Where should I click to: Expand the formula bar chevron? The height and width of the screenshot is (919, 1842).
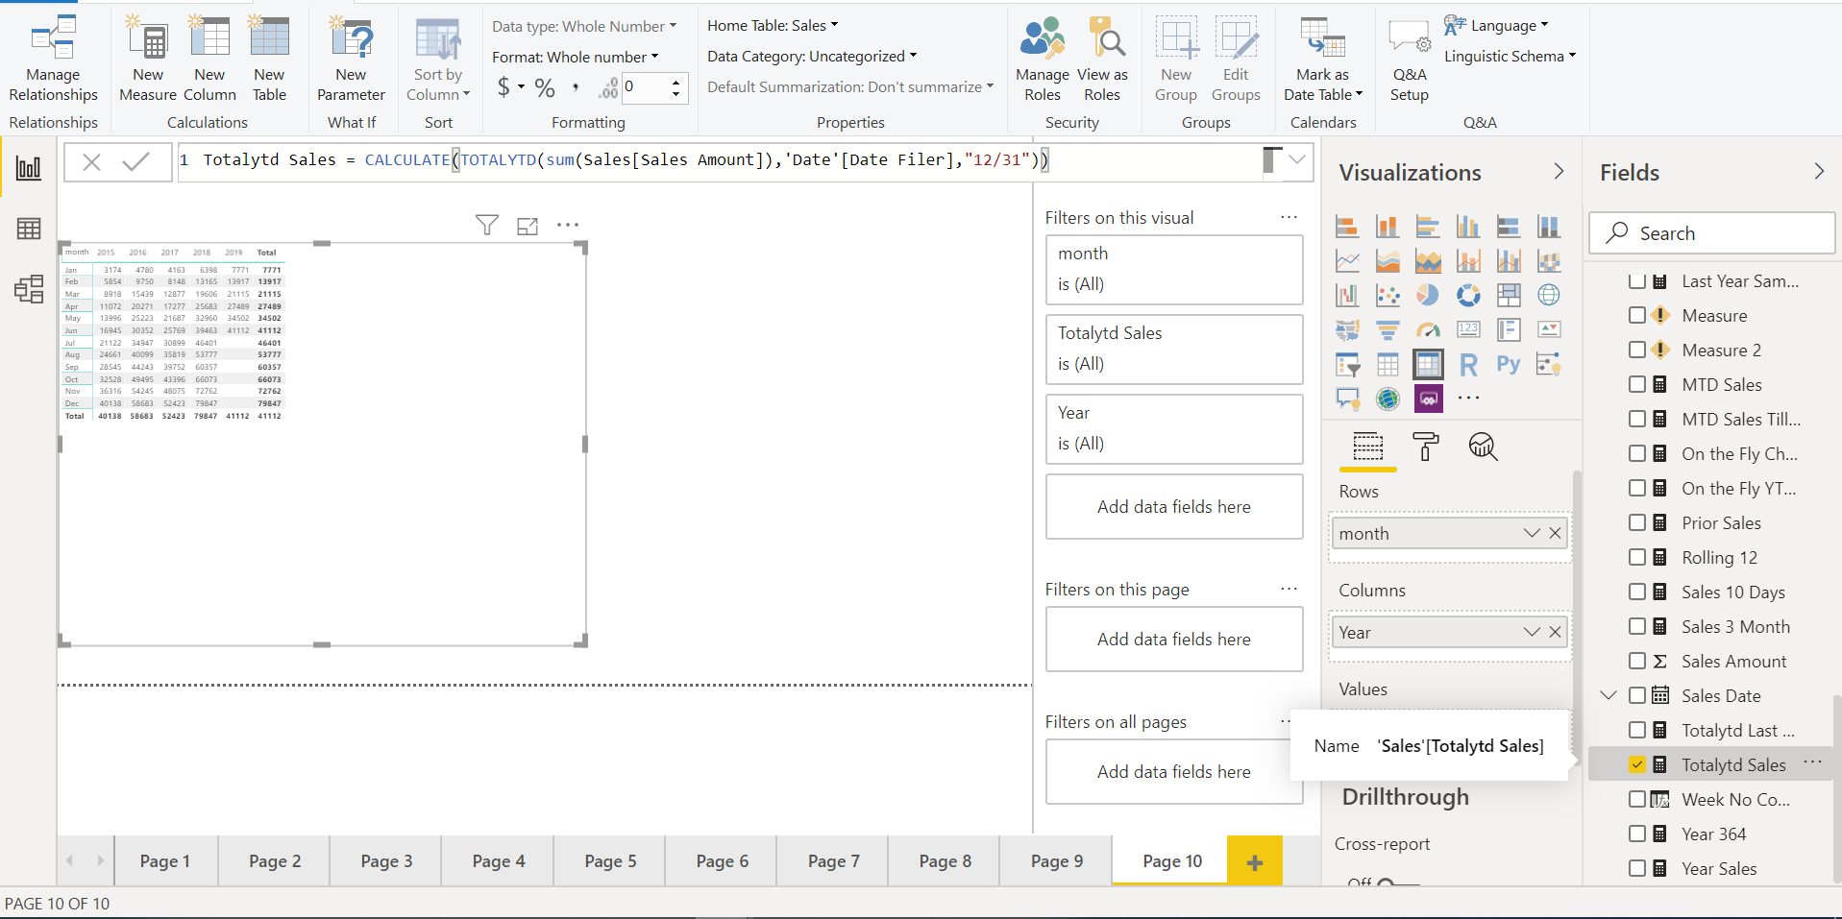(x=1297, y=159)
